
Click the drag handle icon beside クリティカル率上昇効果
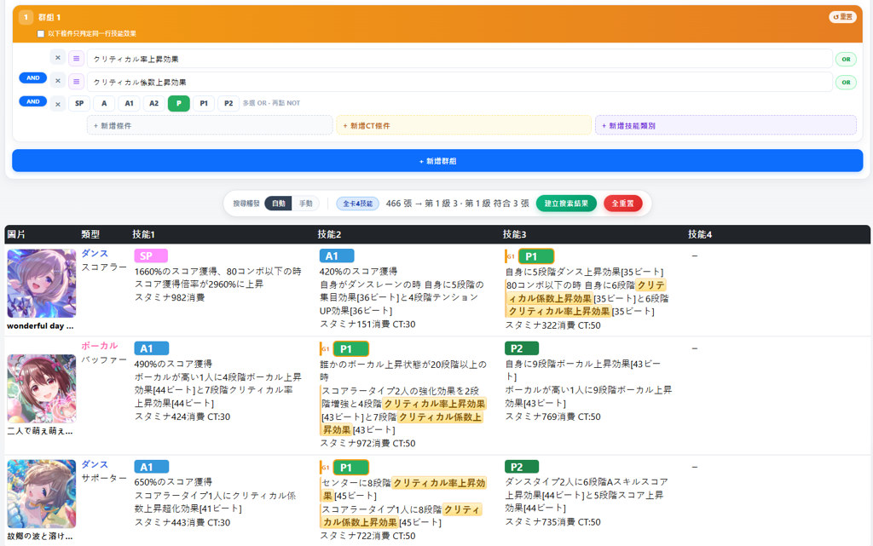click(x=76, y=59)
